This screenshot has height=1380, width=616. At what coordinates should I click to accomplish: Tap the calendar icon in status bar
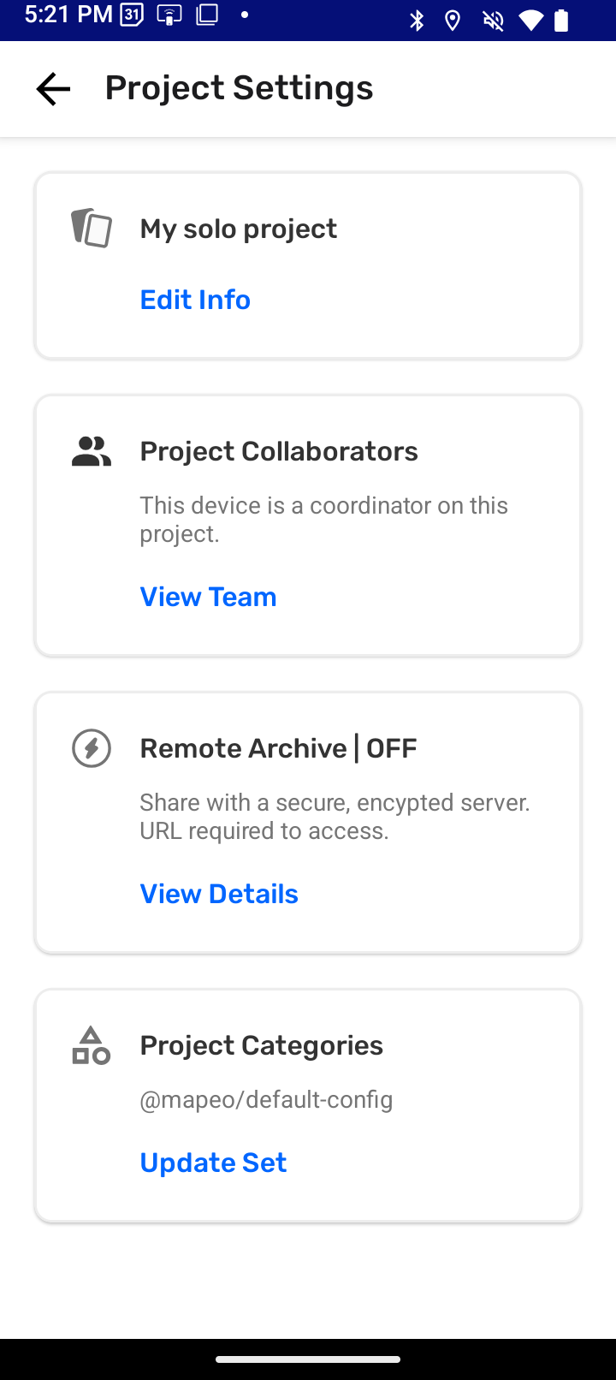(x=131, y=15)
